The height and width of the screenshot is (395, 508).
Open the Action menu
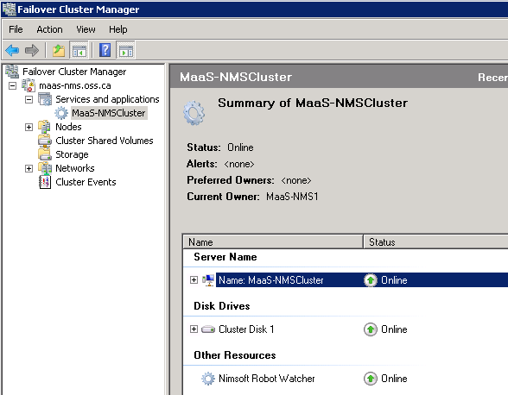(x=49, y=29)
